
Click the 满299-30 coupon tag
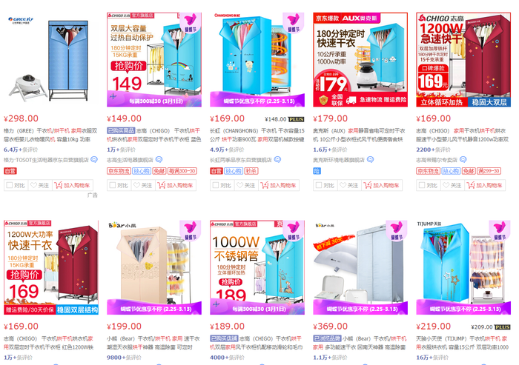[x=489, y=171]
